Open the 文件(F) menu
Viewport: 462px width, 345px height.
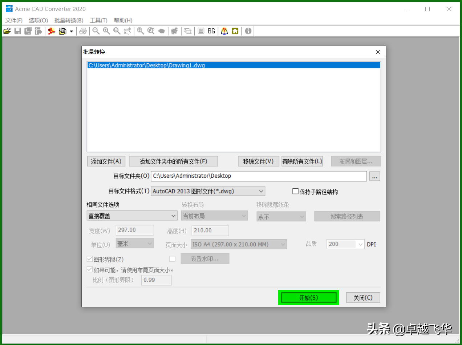tap(14, 20)
